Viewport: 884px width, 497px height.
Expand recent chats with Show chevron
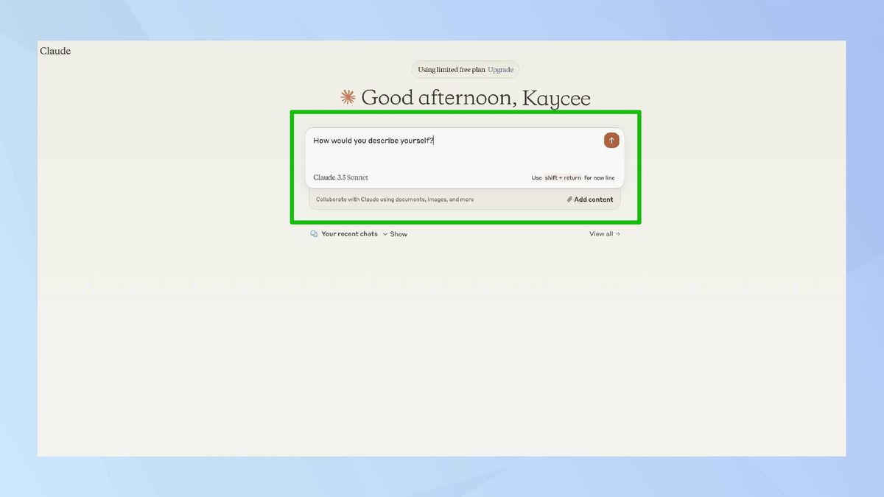395,234
